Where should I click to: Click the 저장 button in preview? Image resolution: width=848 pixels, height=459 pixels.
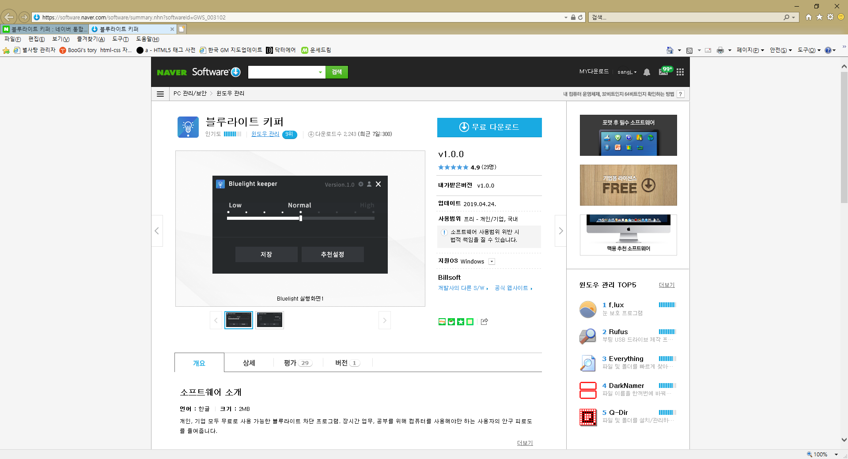click(266, 254)
